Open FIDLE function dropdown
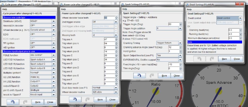The height and width of the screenshot is (107, 248). point(43,55)
